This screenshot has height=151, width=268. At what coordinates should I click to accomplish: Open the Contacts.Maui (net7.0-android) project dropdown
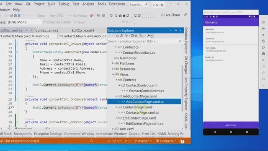click(28, 36)
